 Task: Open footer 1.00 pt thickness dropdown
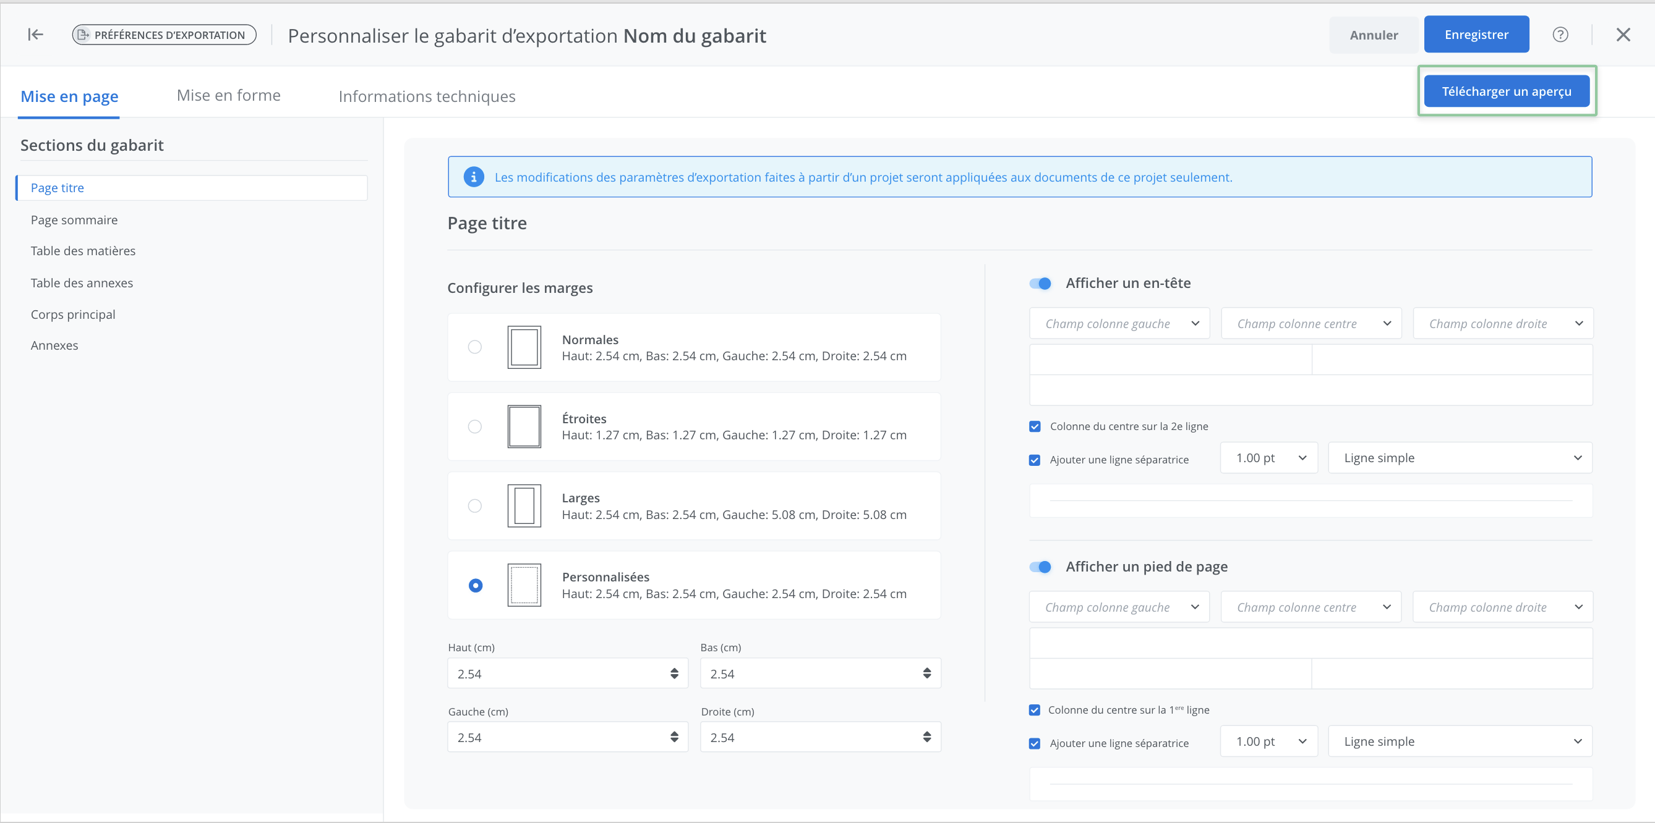tap(1268, 742)
